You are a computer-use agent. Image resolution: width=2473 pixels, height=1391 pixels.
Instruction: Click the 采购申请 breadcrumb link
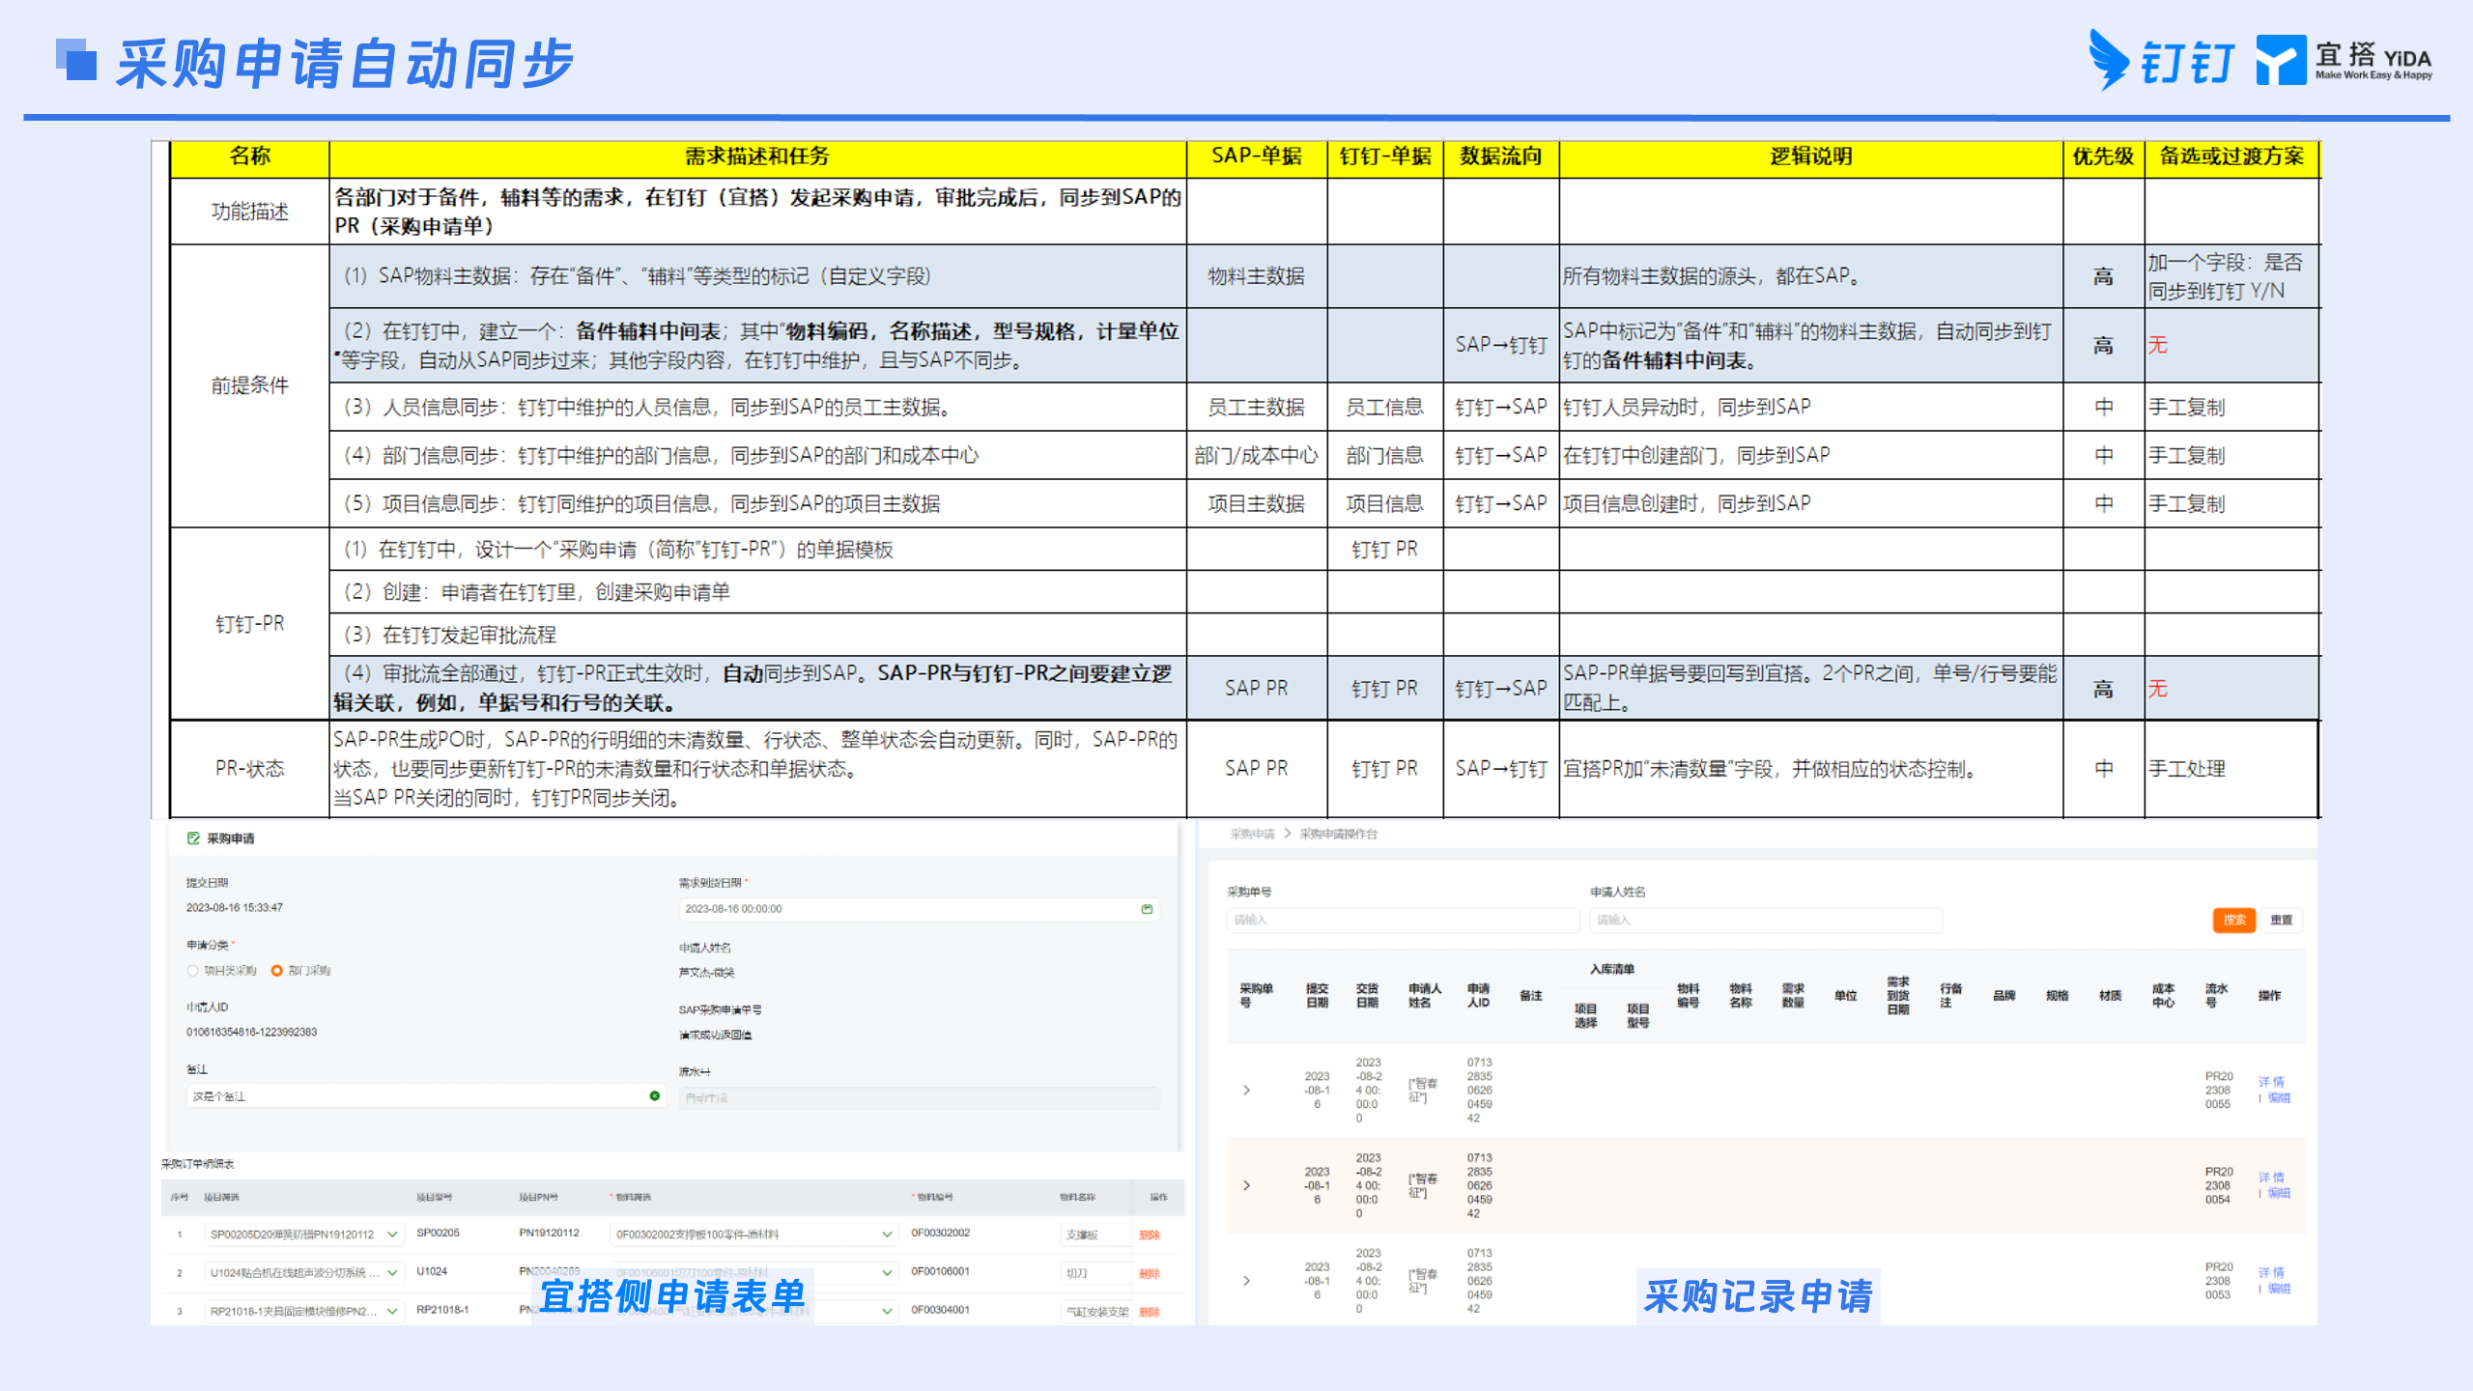[x=1252, y=834]
